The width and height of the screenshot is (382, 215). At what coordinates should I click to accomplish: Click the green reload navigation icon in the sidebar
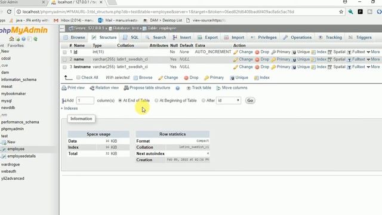click(x=36, y=39)
